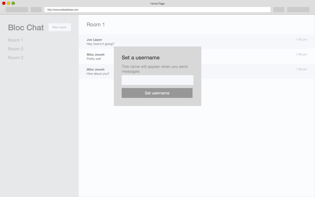Close the window with the red button
315x197 pixels.
point(4,3)
